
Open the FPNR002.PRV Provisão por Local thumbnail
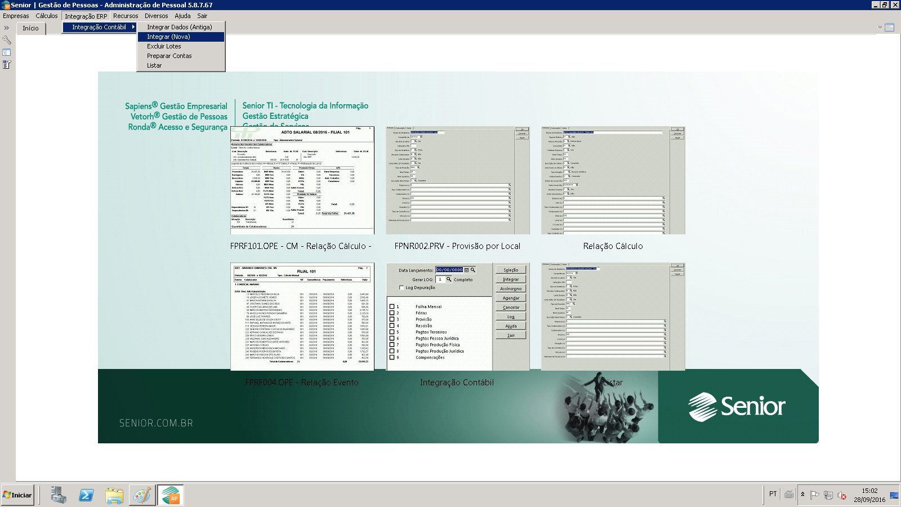click(x=457, y=180)
